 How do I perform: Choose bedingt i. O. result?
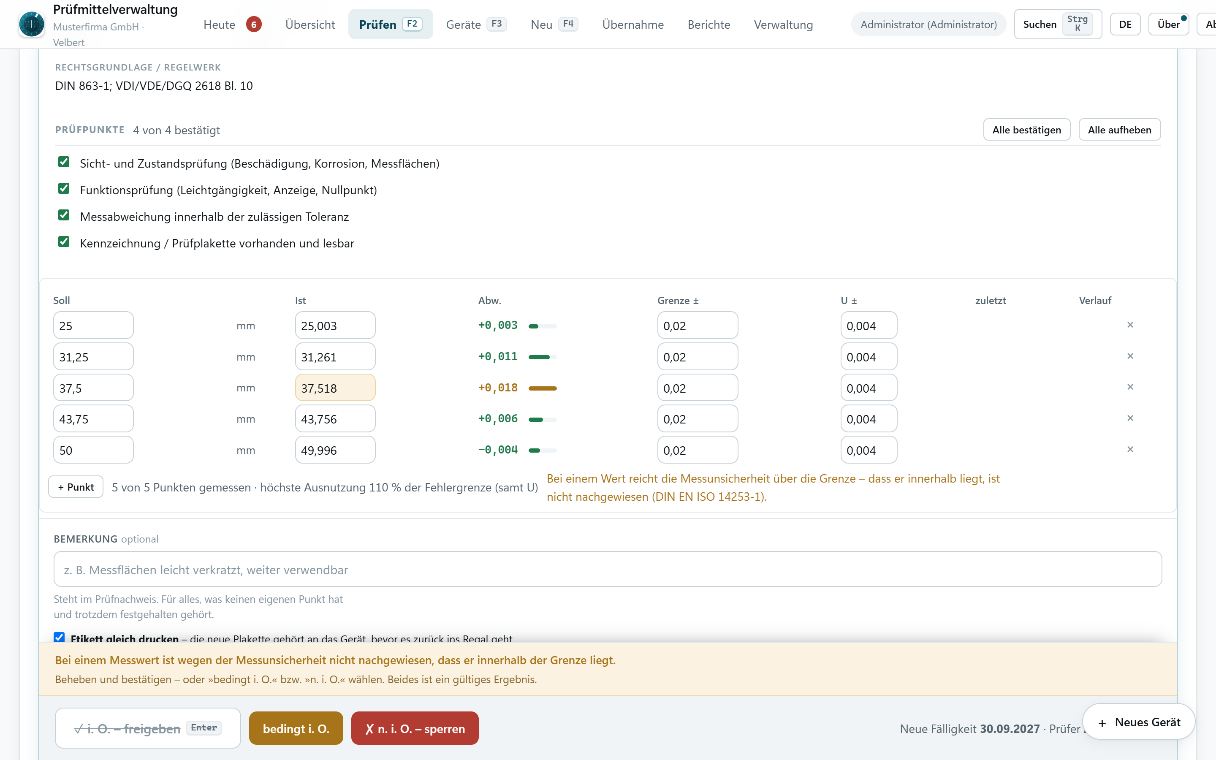tap(296, 728)
